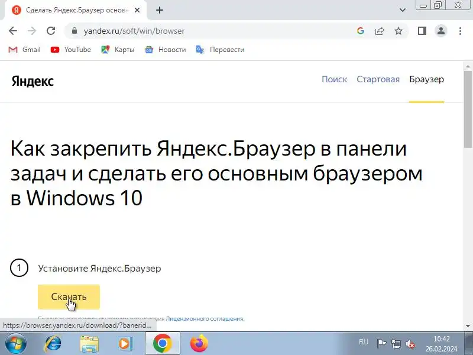Reload the current page
This screenshot has width=473, height=355.
(x=51, y=31)
